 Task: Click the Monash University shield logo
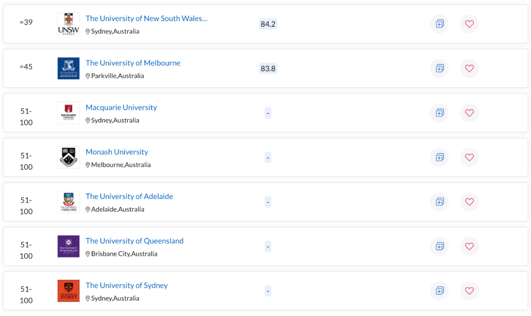pyautogui.click(x=68, y=157)
